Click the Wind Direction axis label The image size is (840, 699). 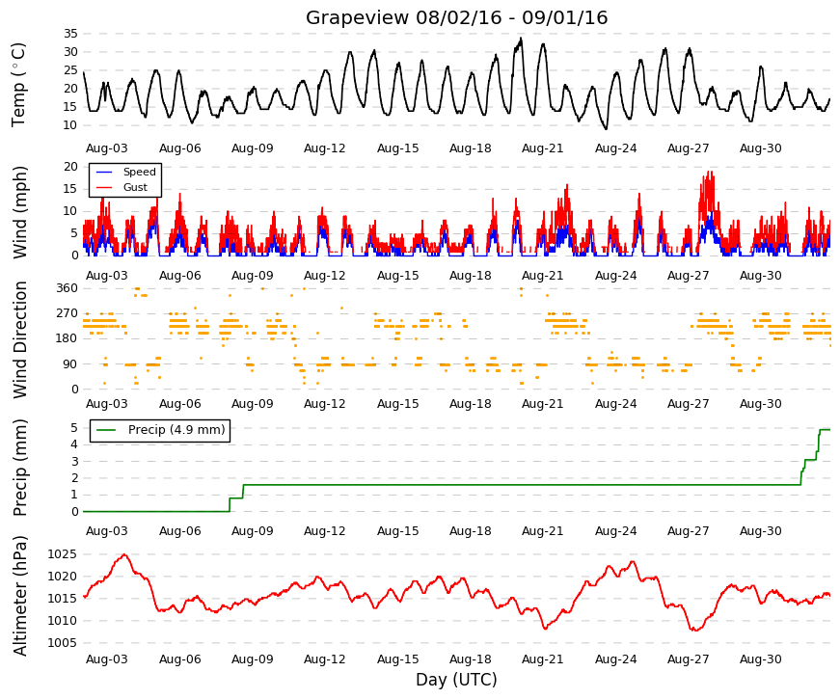click(x=19, y=339)
